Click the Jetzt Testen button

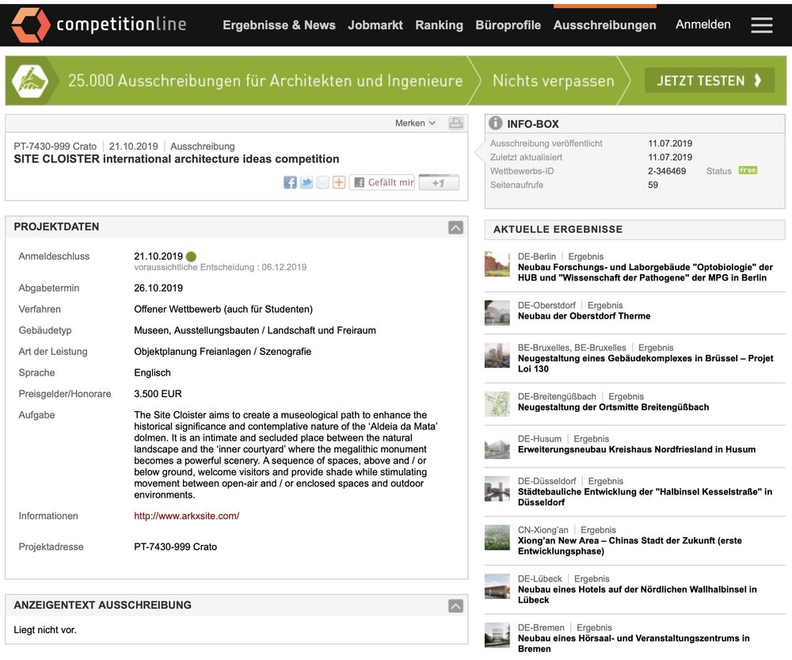[710, 80]
